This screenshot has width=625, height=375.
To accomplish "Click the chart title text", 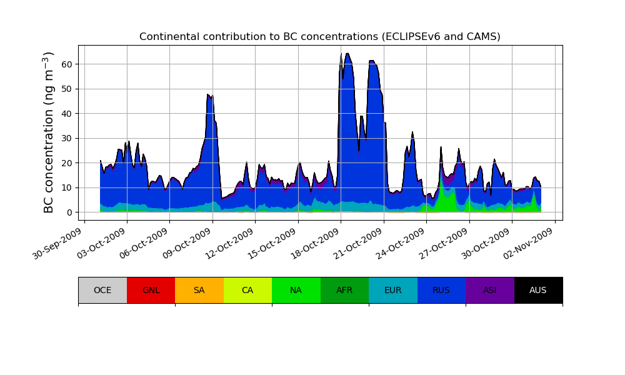I will coord(320,37).
